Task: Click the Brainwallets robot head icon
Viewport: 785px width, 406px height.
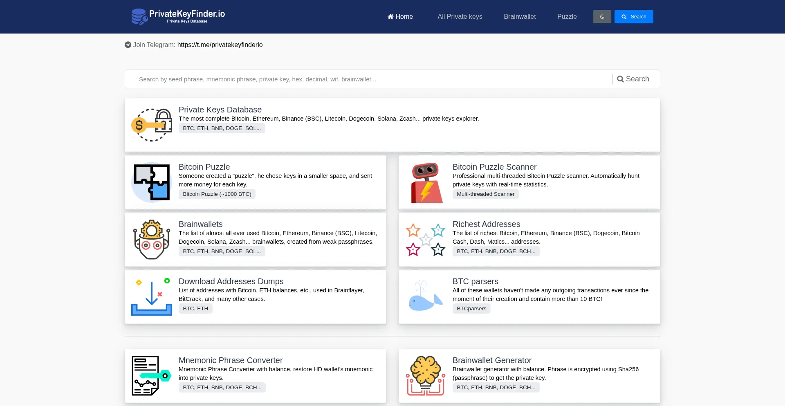Action: tap(152, 239)
